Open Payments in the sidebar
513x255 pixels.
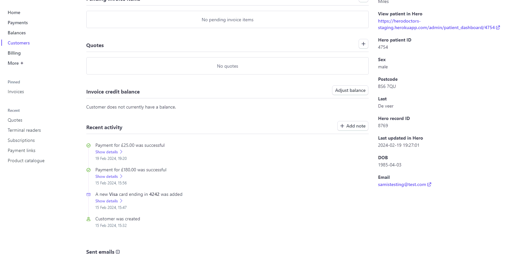[18, 23]
